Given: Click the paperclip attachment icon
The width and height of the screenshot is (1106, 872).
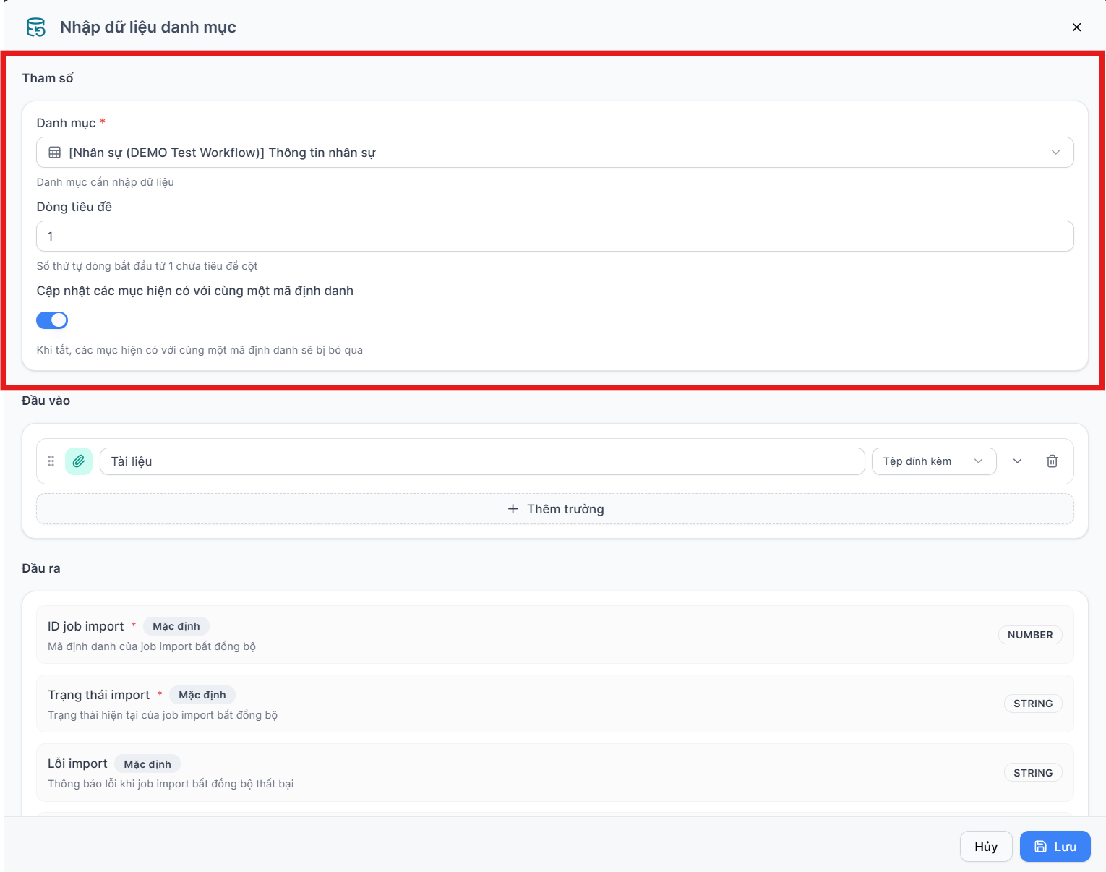Looking at the screenshot, I should point(79,461).
